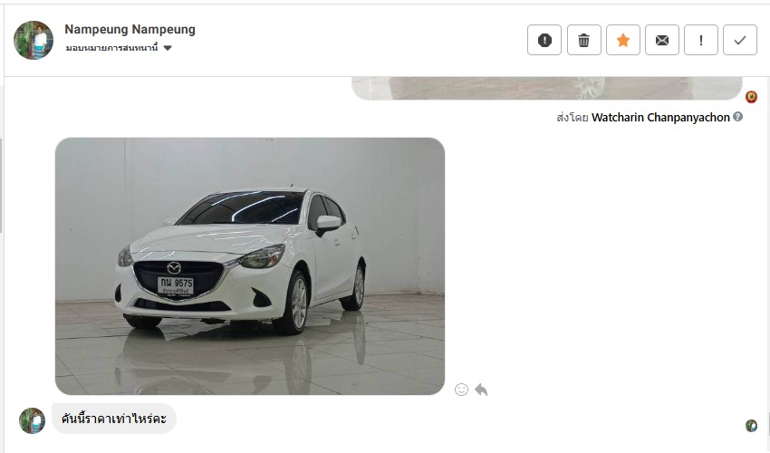This screenshot has width=770, height=453.
Task: Click help icon beside Watcharin Chanpanyachon
Action: [x=737, y=117]
